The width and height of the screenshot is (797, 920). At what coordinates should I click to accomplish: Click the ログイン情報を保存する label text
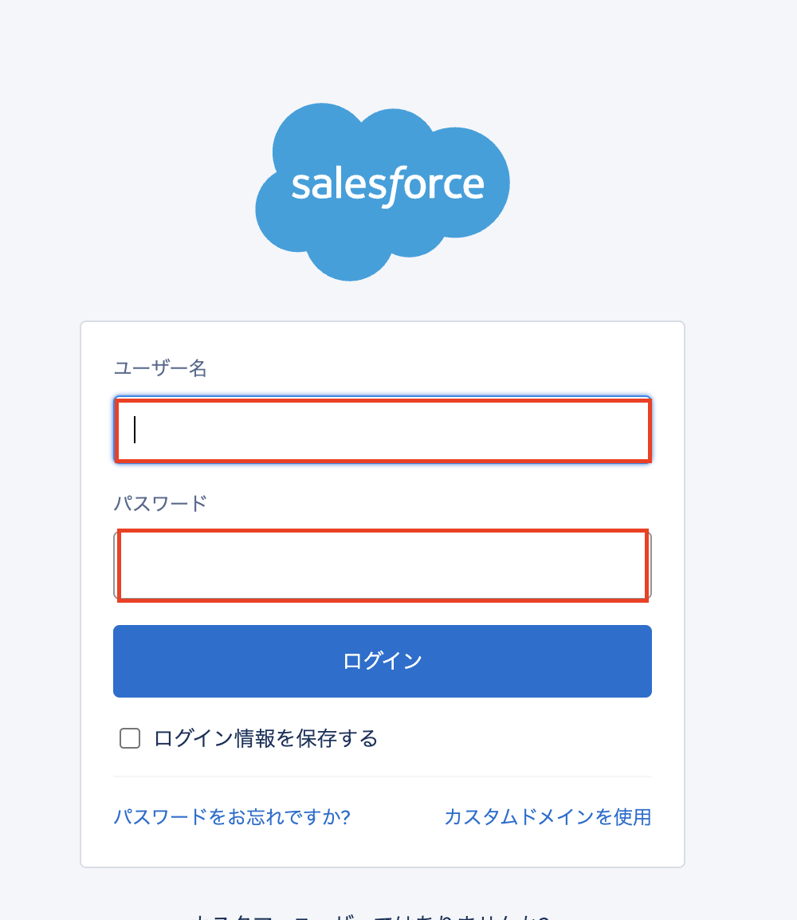[265, 738]
